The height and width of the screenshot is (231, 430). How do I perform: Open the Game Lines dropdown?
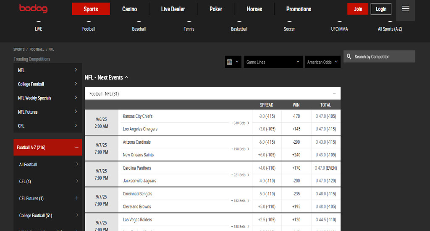273,62
